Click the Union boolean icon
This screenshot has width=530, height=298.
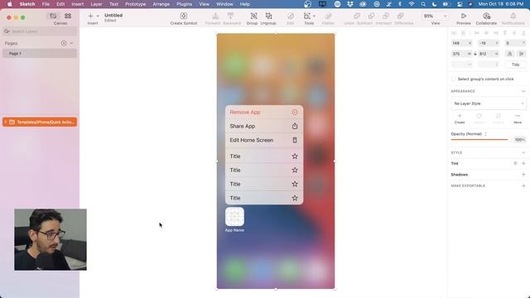click(357, 16)
